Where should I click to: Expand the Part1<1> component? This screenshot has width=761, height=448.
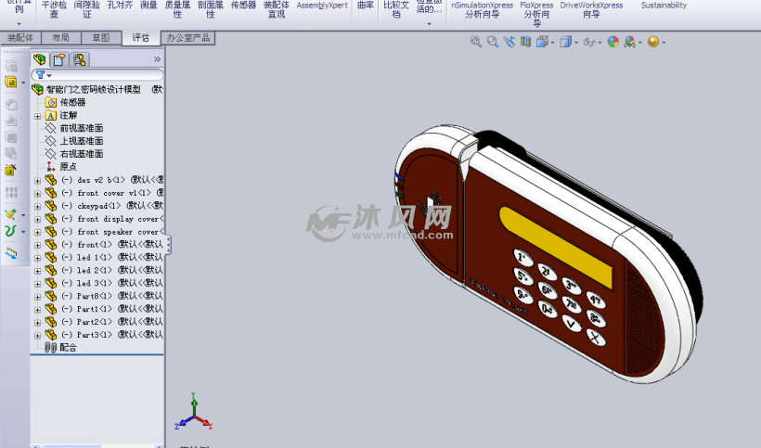click(x=37, y=310)
